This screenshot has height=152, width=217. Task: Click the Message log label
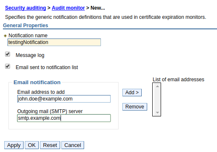pyautogui.click(x=30, y=55)
